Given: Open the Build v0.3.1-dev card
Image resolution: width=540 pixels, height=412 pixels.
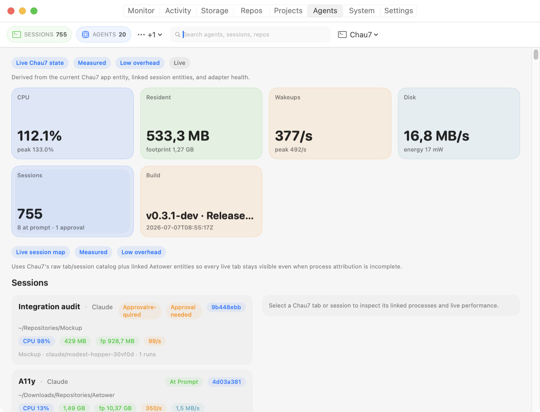Looking at the screenshot, I should (201, 201).
